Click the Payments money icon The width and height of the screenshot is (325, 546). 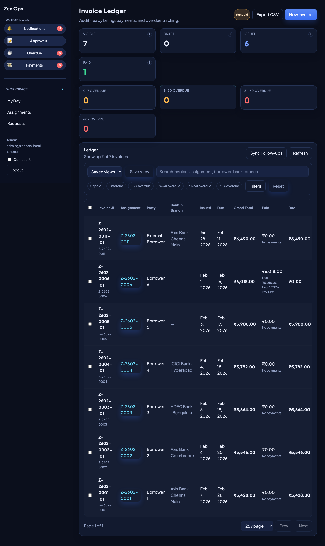(x=10, y=65)
